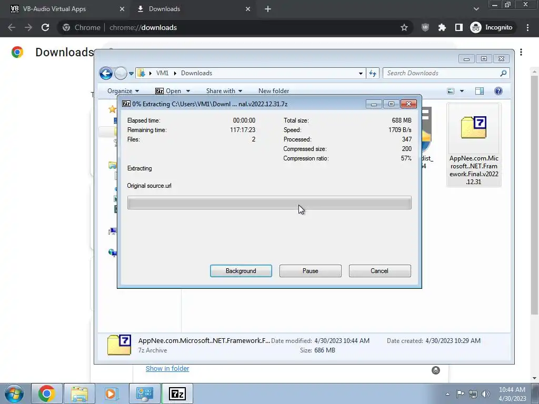The image size is (539, 404).
Task: Open a new Chrome tab
Action: (x=268, y=9)
